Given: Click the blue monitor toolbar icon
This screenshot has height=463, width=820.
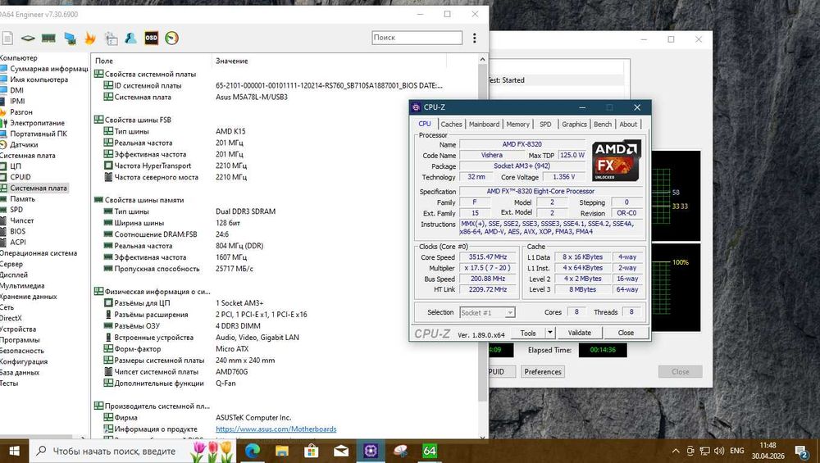Looking at the screenshot, I should (70, 39).
